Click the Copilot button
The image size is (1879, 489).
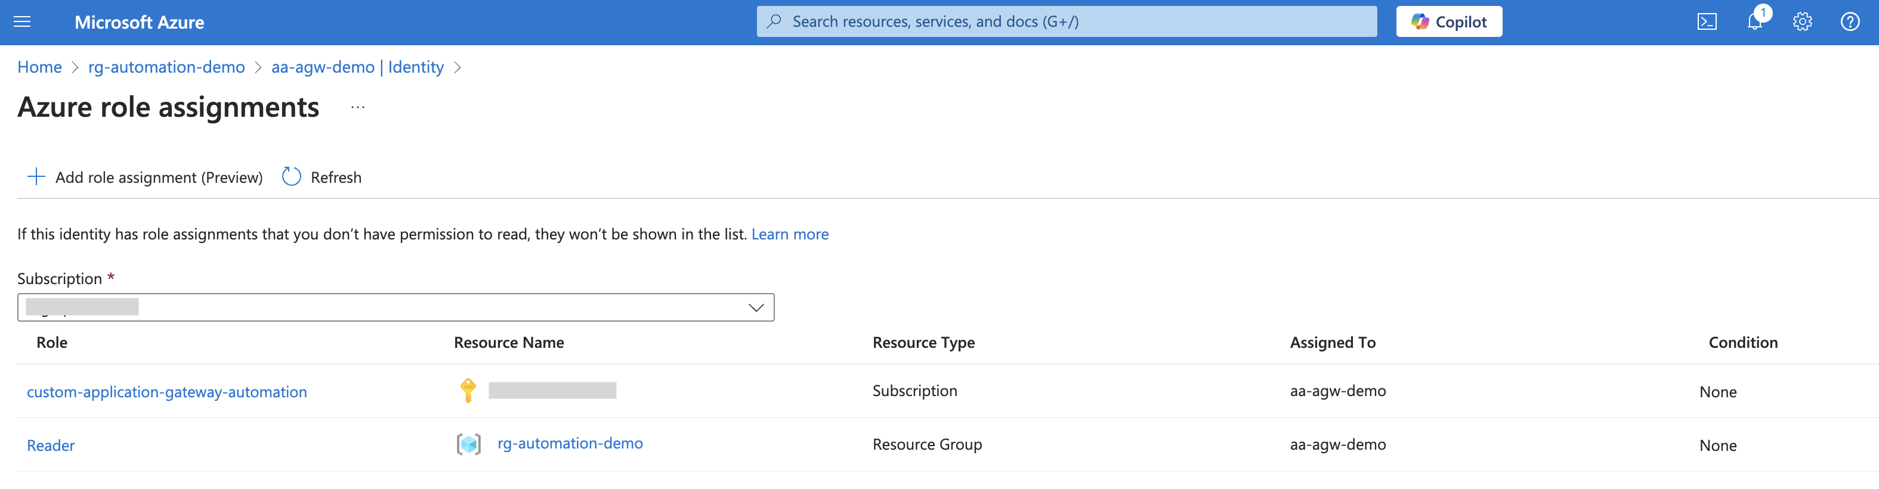tap(1449, 22)
